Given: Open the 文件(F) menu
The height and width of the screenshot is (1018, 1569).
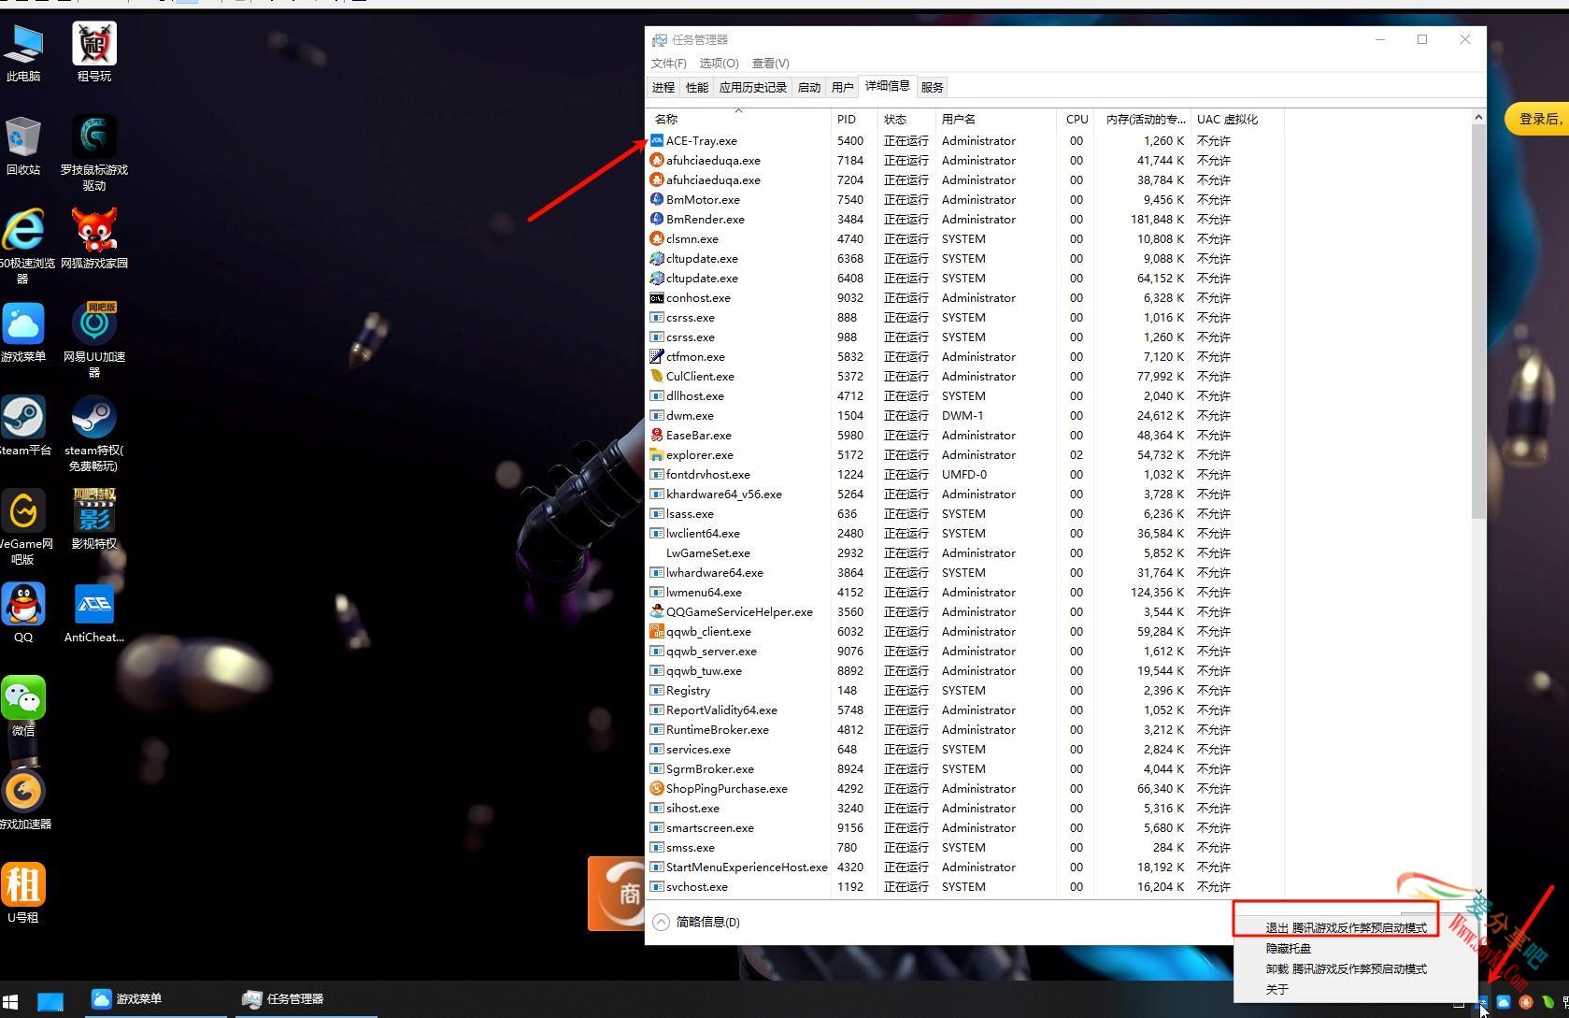Looking at the screenshot, I should [x=668, y=64].
